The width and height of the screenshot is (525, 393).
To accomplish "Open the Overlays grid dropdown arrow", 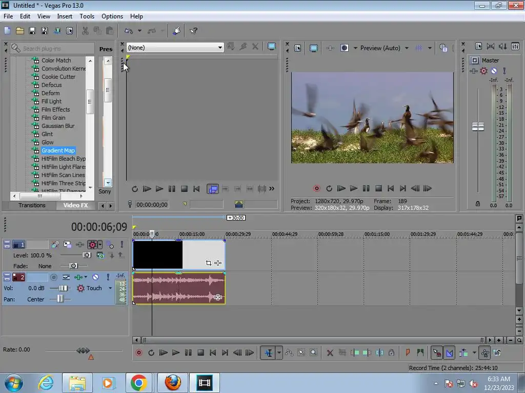I will pyautogui.click(x=430, y=48).
